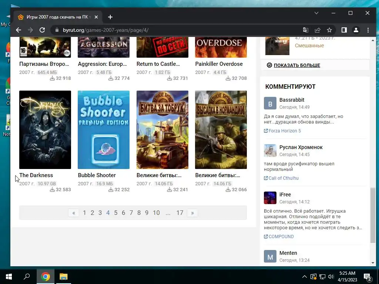The height and width of the screenshot is (284, 379).
Task: Click the browser forward arrow
Action: tap(30, 30)
